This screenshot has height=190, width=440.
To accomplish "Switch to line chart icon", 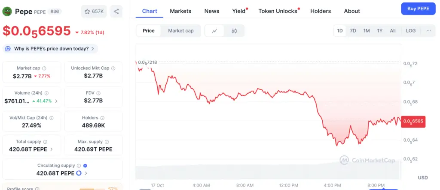I will tap(214, 31).
